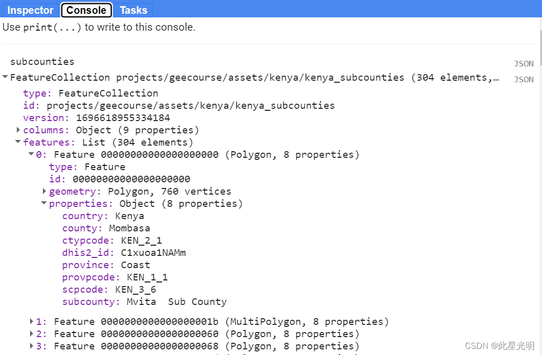Collapse the properties object
This screenshot has width=542, height=355.
(44, 203)
